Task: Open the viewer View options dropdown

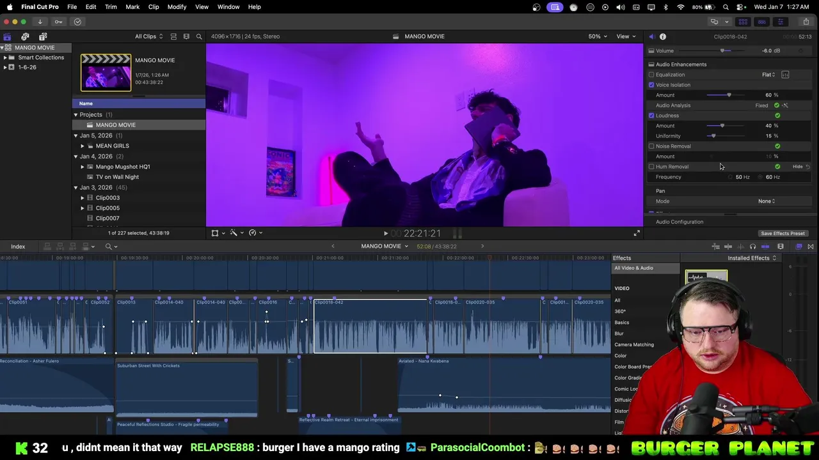Action: pos(625,36)
